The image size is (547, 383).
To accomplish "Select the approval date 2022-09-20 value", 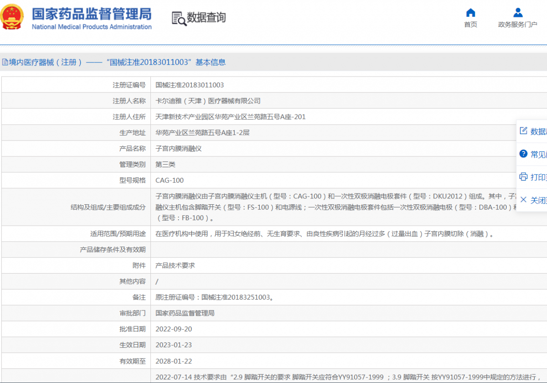I will 174,329.
